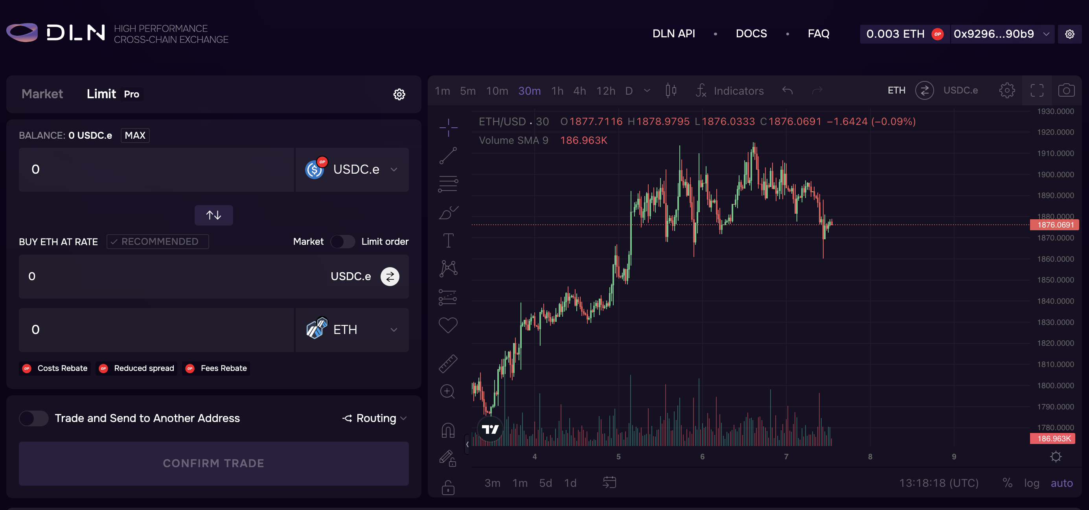Collapse the chart side toolbar arrow
Image resolution: width=1089 pixels, height=510 pixels.
pos(467,444)
